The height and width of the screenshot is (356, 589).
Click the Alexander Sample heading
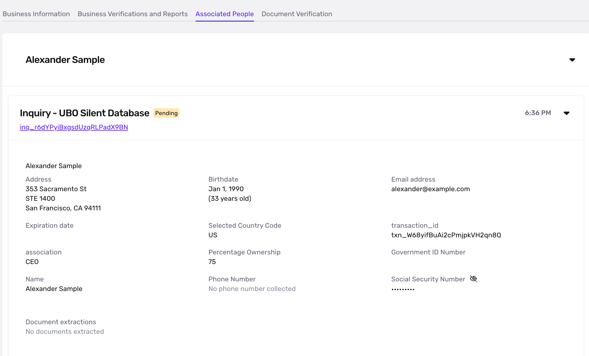click(65, 60)
